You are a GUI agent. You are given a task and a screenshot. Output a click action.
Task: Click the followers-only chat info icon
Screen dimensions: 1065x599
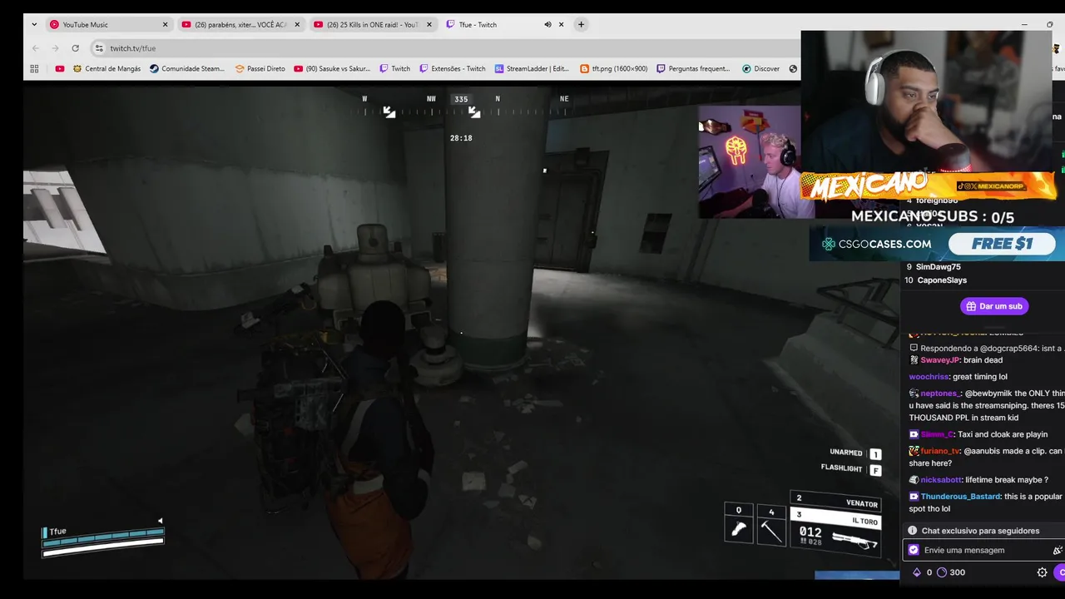coord(913,531)
